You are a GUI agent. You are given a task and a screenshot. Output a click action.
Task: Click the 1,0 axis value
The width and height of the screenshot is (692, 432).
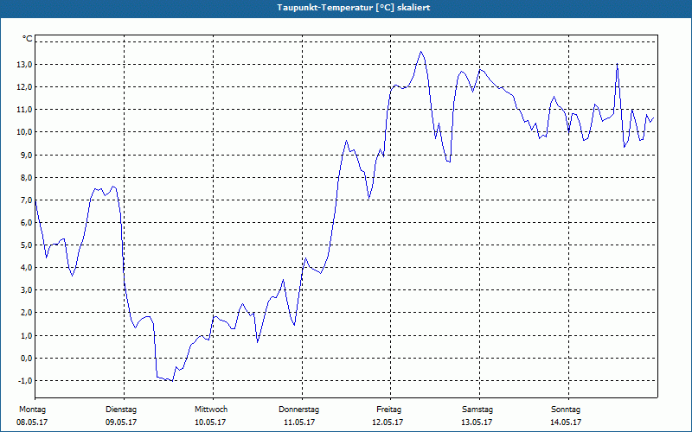(26, 335)
